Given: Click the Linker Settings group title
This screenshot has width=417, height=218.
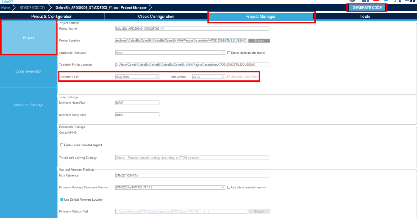Looking at the screenshot, I should point(68,97).
